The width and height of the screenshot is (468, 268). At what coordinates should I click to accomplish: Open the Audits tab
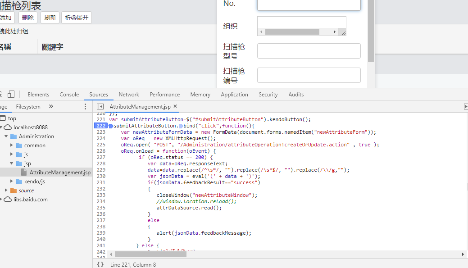click(296, 94)
